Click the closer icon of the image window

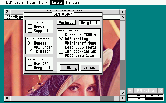(7, 12)
